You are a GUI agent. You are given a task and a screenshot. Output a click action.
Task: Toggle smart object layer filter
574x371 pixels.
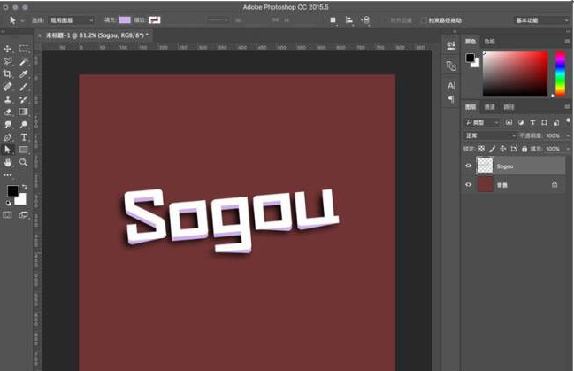[556, 122]
